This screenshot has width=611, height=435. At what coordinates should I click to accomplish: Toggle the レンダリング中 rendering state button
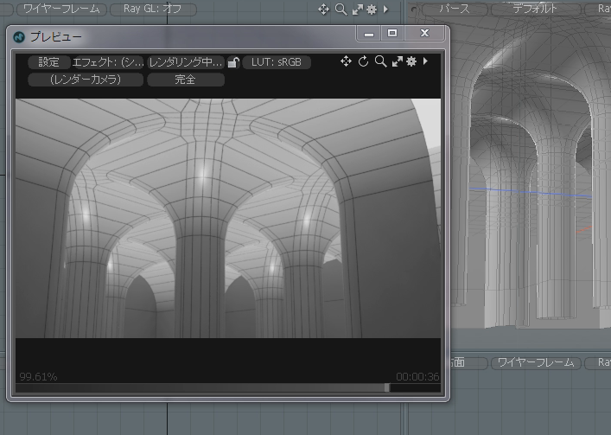(x=186, y=62)
